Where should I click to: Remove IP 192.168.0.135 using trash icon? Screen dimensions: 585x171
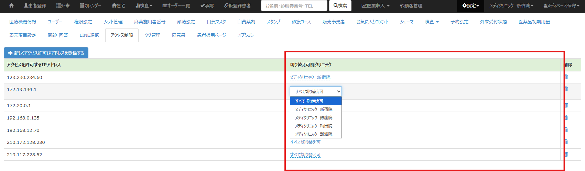tap(566, 117)
